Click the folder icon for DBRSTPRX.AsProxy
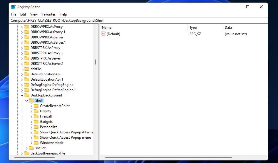Viewport: 278px width, 163px height. pyautogui.click(x=26, y=48)
